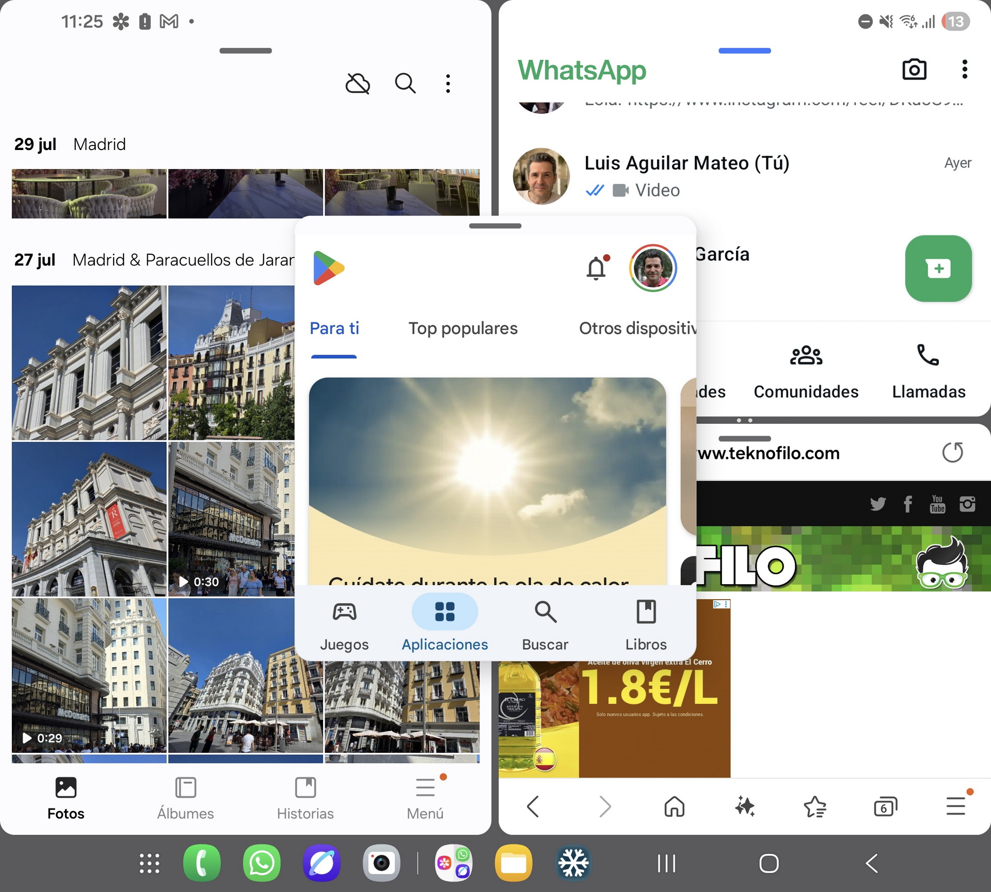Go back in the browser
Image resolution: width=991 pixels, height=892 pixels.
(x=534, y=806)
